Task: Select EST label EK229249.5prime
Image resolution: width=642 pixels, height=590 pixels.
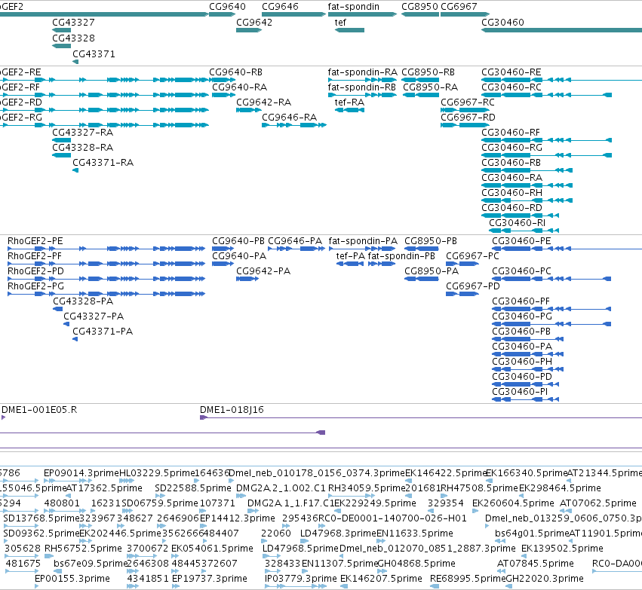Action: click(x=375, y=503)
